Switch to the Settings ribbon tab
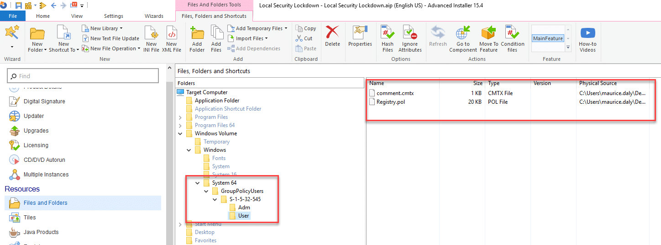The width and height of the screenshot is (661, 245). (114, 16)
